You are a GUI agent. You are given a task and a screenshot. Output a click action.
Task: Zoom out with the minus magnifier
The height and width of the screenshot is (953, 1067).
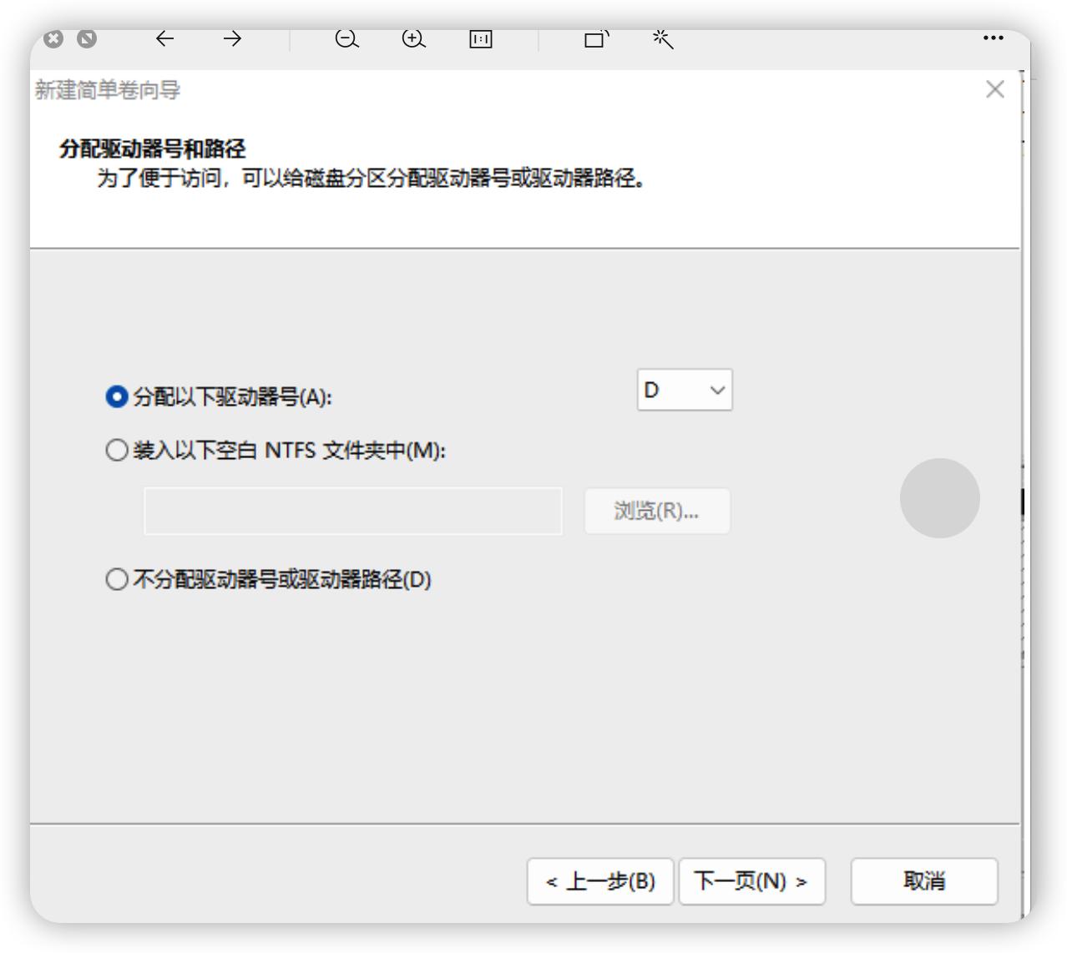pos(346,38)
